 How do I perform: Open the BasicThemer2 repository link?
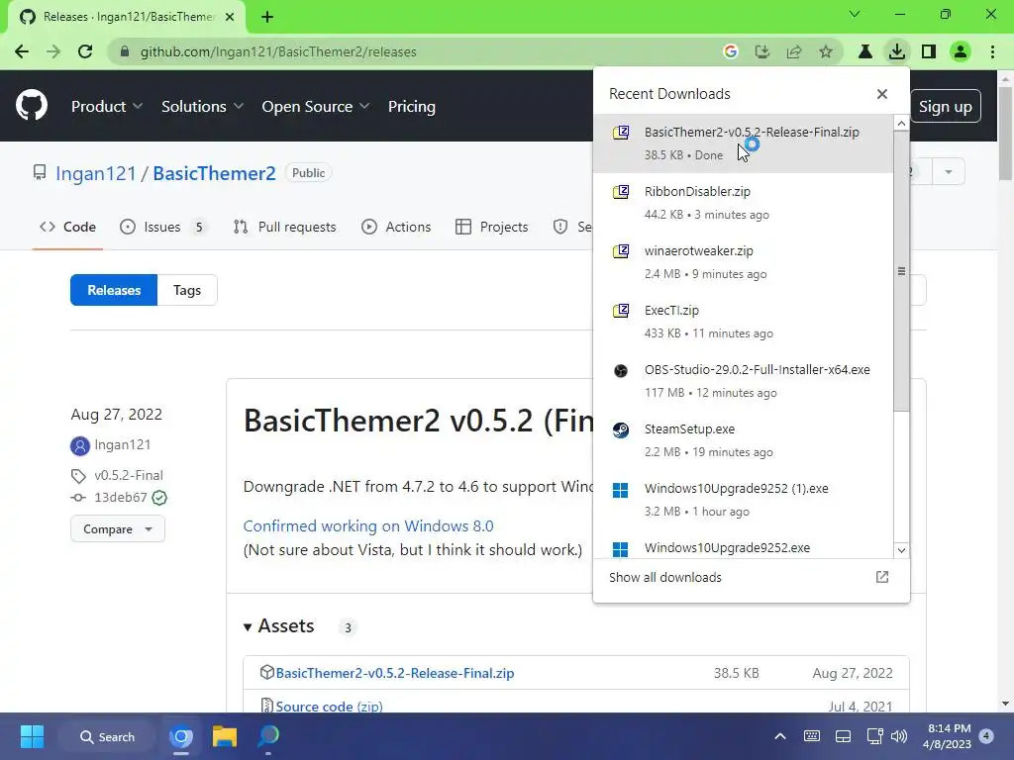214,173
